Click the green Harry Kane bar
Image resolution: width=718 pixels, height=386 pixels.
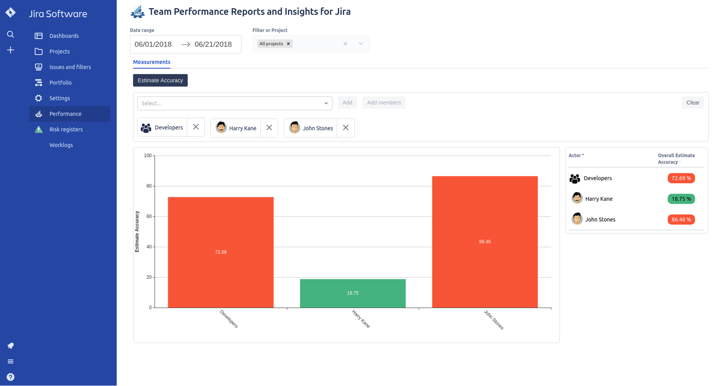pos(353,293)
